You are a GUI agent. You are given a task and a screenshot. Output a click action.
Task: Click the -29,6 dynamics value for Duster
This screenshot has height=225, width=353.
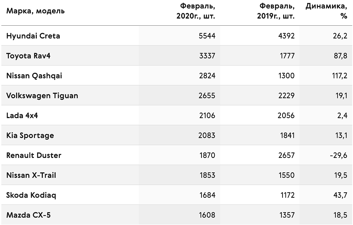click(x=338, y=155)
